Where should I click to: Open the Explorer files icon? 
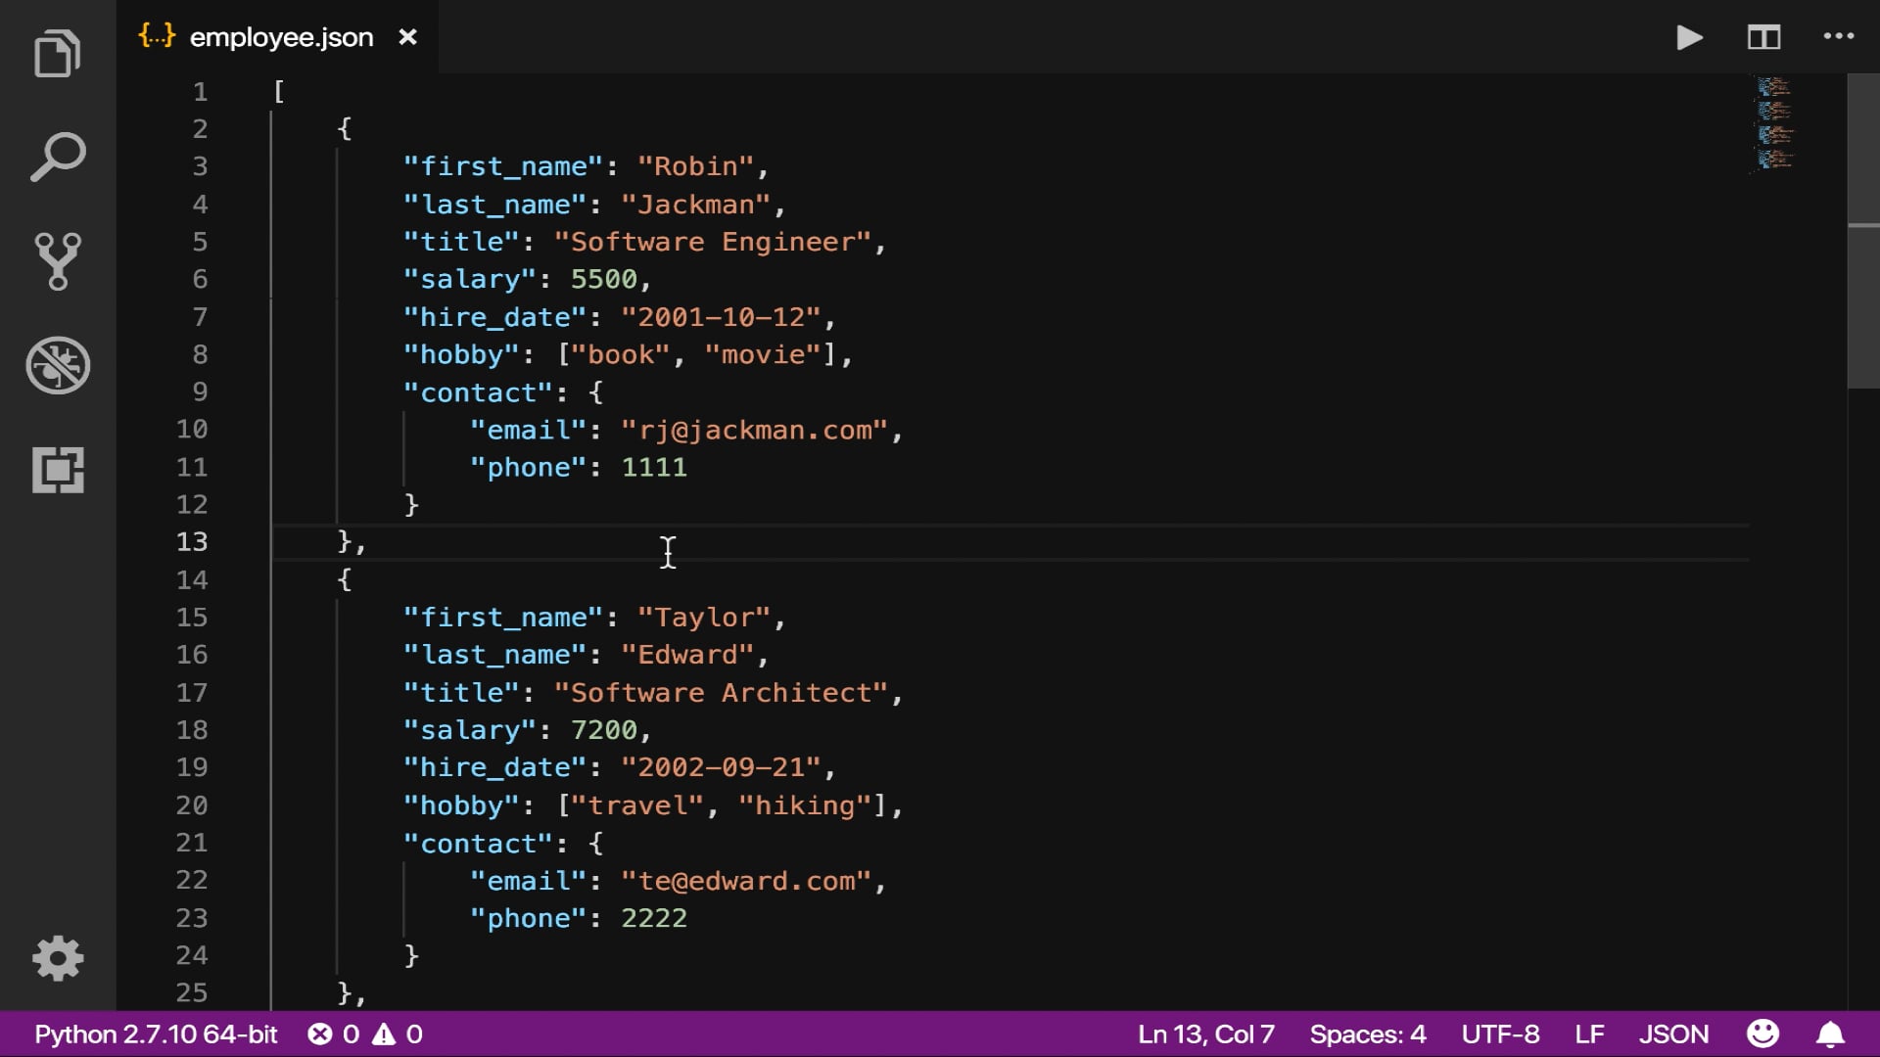(57, 53)
